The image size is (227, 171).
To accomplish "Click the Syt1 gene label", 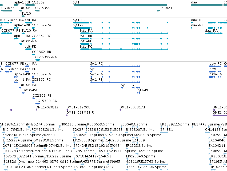I will (x=76, y=2).
